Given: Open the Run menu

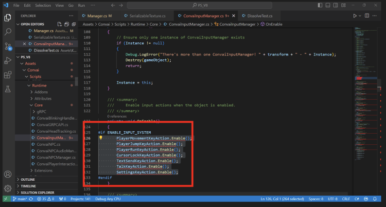Looking at the screenshot, I should pyautogui.click(x=81, y=5).
